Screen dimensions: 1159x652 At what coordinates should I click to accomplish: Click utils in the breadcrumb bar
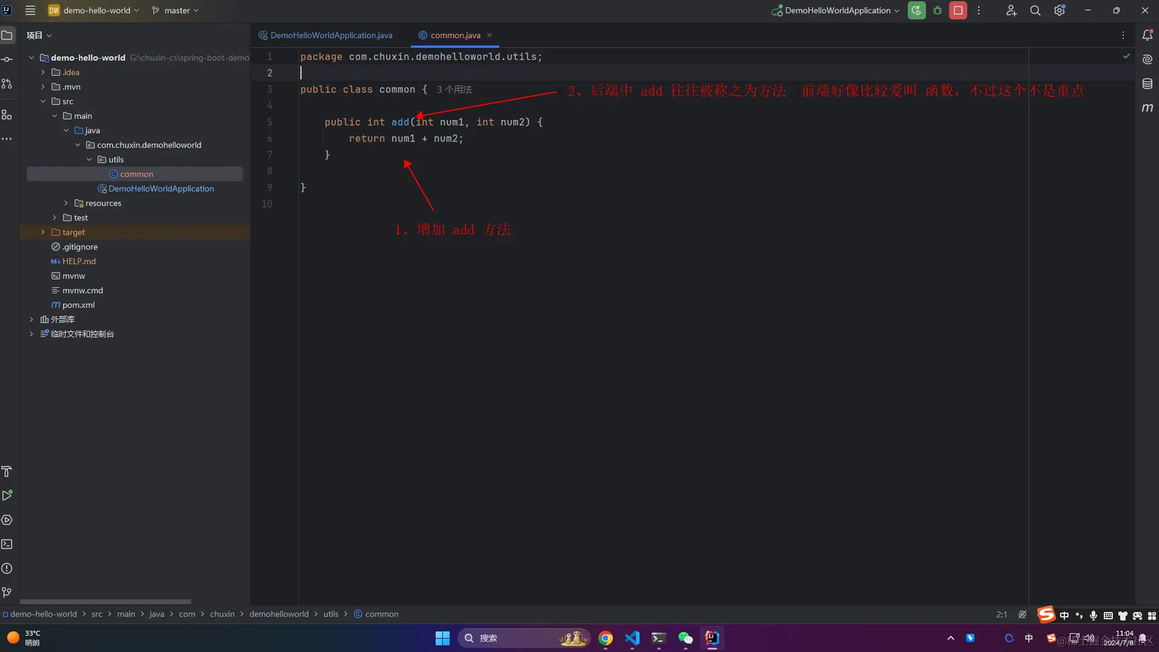[331, 614]
